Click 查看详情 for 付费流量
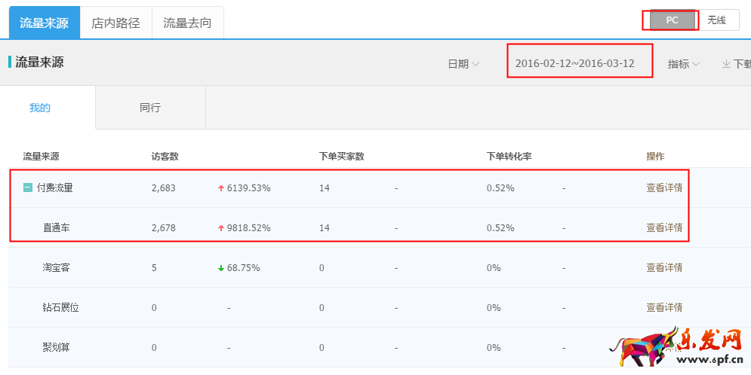Screen dimensions: 751x375 [664, 188]
